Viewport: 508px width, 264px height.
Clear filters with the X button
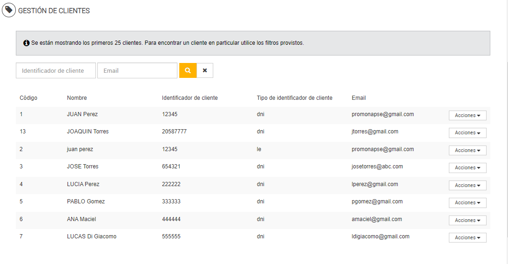[x=205, y=70]
